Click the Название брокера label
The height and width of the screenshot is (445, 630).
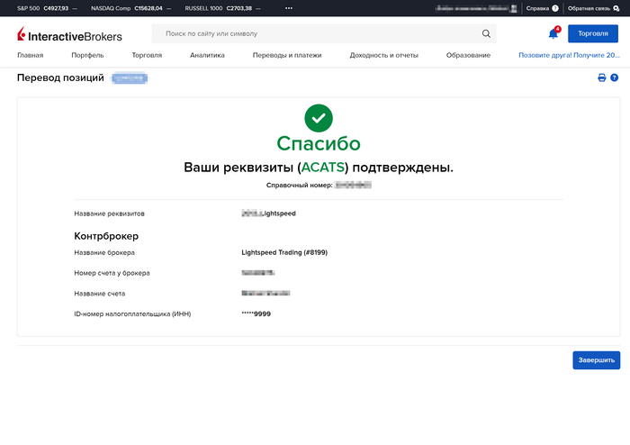point(104,252)
